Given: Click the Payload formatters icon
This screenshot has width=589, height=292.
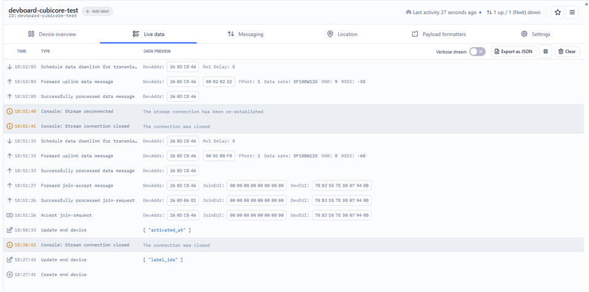Looking at the screenshot, I should click(x=415, y=34).
